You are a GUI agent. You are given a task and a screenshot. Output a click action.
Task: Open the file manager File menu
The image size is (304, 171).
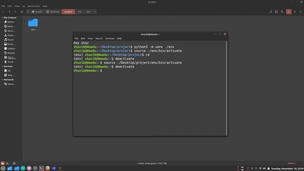pyautogui.click(x=3, y=6)
